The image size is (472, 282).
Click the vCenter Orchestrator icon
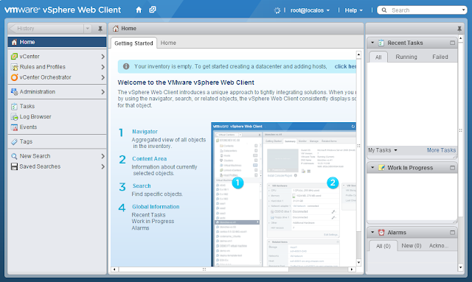coord(14,77)
